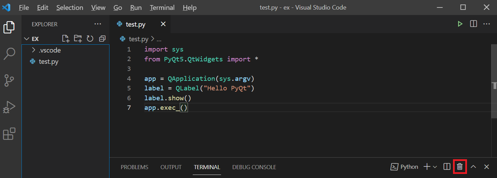Image resolution: width=497 pixels, height=178 pixels.
Task: Open the terminal launch profile dropdown arrow
Action: [x=435, y=167]
